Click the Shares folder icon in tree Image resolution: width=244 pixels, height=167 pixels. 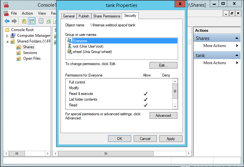19,47
